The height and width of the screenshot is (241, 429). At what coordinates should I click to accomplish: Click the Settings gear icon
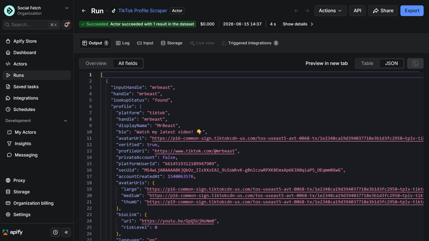[8, 215]
